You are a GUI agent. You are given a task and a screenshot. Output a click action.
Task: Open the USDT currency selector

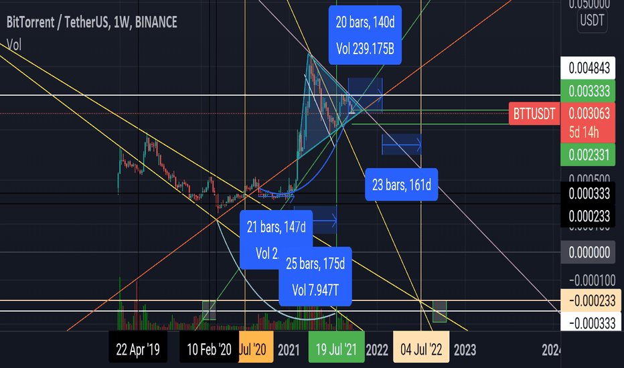pos(592,20)
